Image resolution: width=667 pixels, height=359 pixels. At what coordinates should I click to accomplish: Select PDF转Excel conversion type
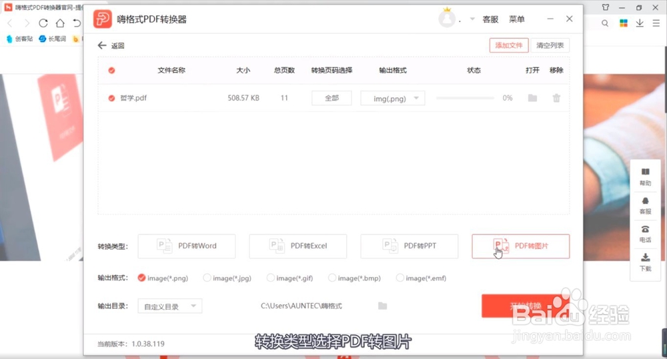297,246
